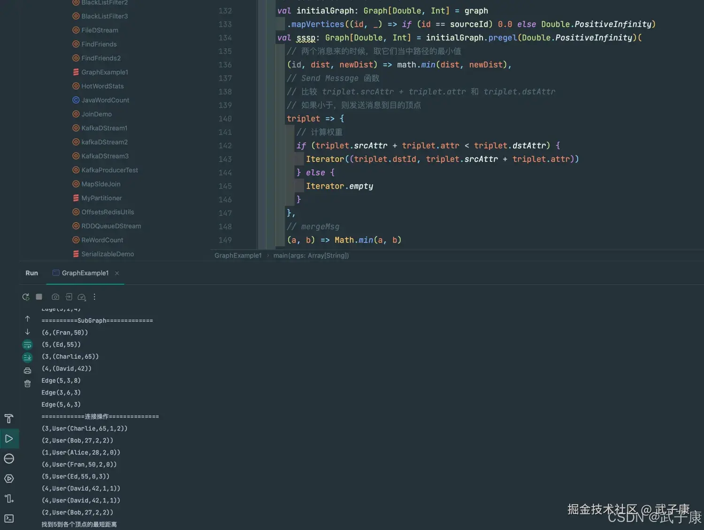Click the Run panel title label
Screen dimensions: 704x530
31,273
